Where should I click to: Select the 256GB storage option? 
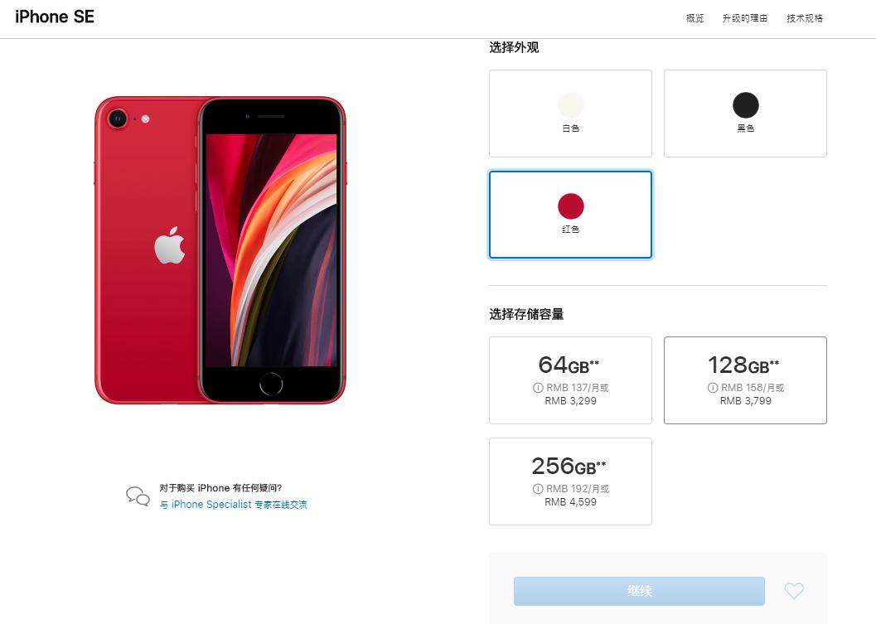570,481
